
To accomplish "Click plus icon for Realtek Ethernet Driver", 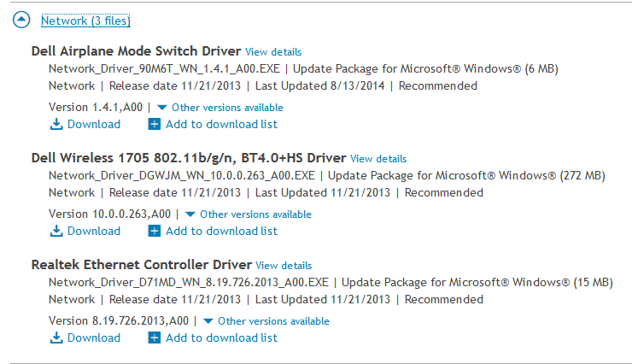I will point(155,338).
